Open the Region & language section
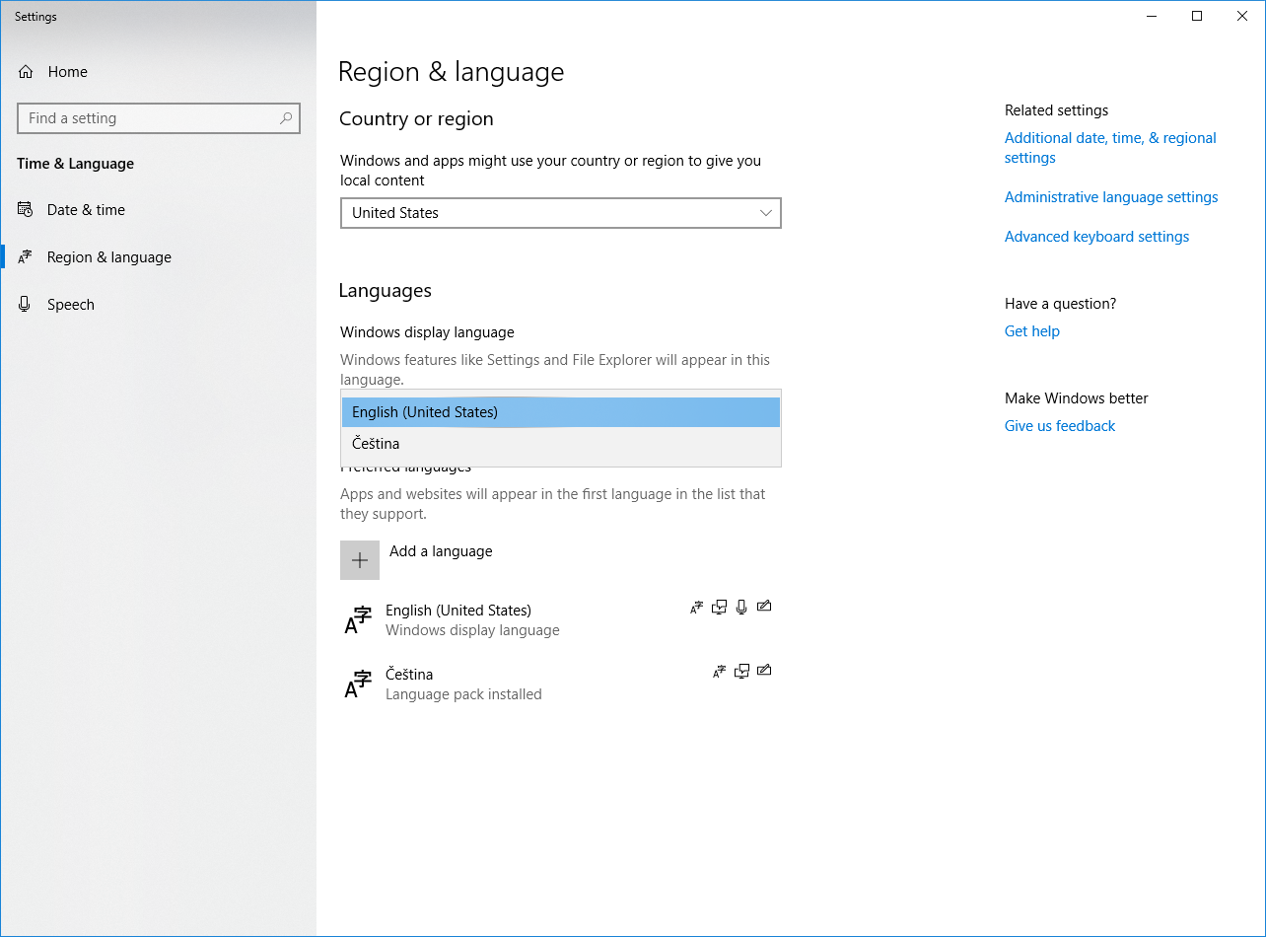The width and height of the screenshot is (1266, 937). (x=158, y=257)
